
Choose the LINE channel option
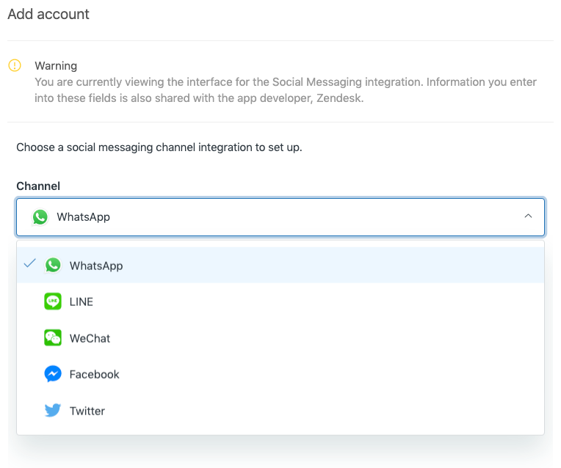pyautogui.click(x=82, y=301)
